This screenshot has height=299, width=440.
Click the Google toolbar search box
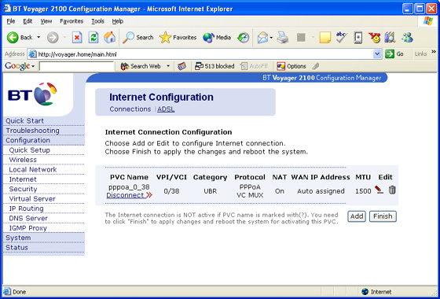point(76,66)
